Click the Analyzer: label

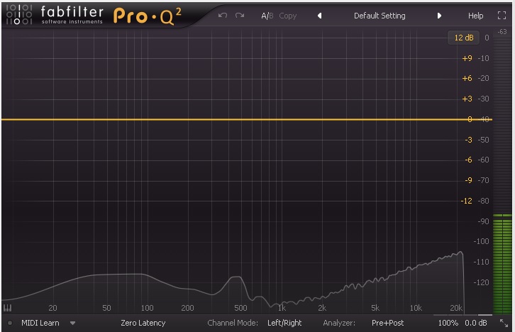pos(339,323)
